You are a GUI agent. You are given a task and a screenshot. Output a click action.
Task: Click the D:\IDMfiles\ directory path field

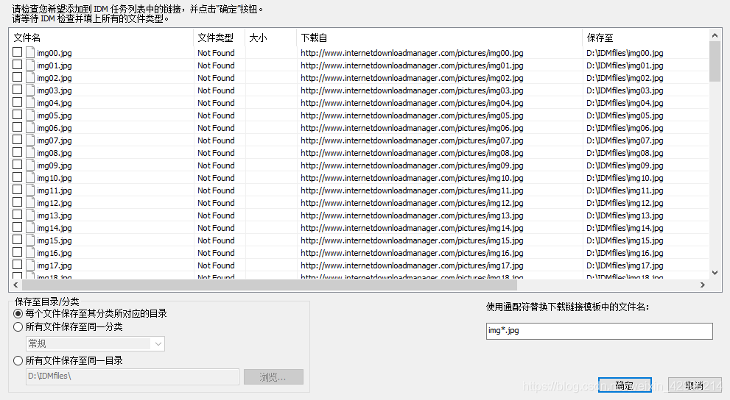click(x=132, y=376)
